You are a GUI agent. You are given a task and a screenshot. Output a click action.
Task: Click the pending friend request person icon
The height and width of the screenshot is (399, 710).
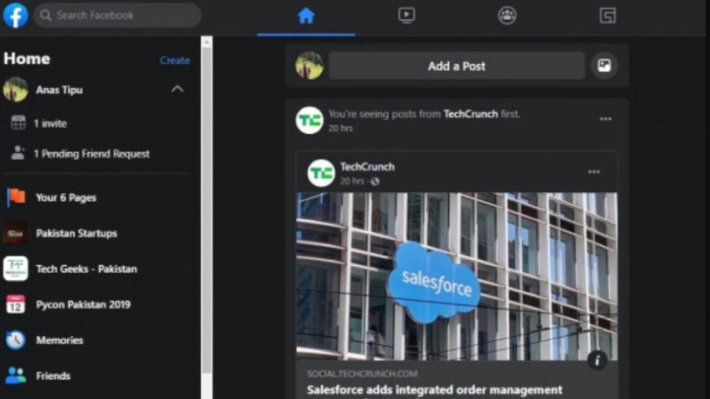pyautogui.click(x=18, y=153)
